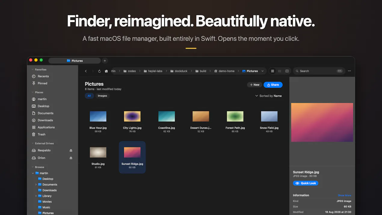Open the more options ellipsis menu
382x215 pixels.
click(x=349, y=71)
